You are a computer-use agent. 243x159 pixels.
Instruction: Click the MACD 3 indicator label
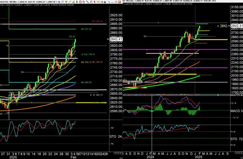[237, 111]
